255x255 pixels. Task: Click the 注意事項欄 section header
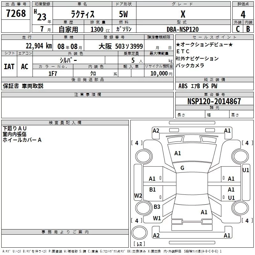(x=87, y=95)
